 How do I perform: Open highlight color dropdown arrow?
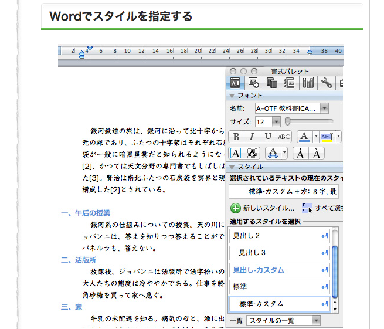pyautogui.click(x=338, y=136)
